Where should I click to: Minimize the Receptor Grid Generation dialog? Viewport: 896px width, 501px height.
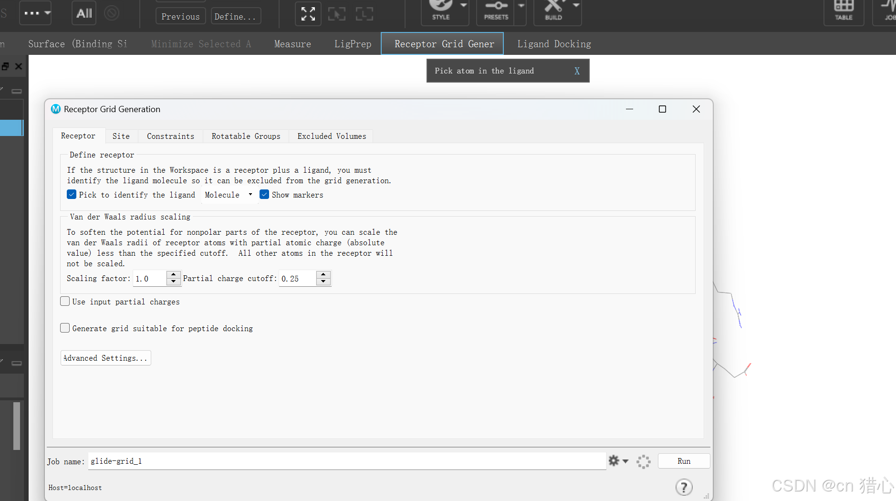(629, 109)
